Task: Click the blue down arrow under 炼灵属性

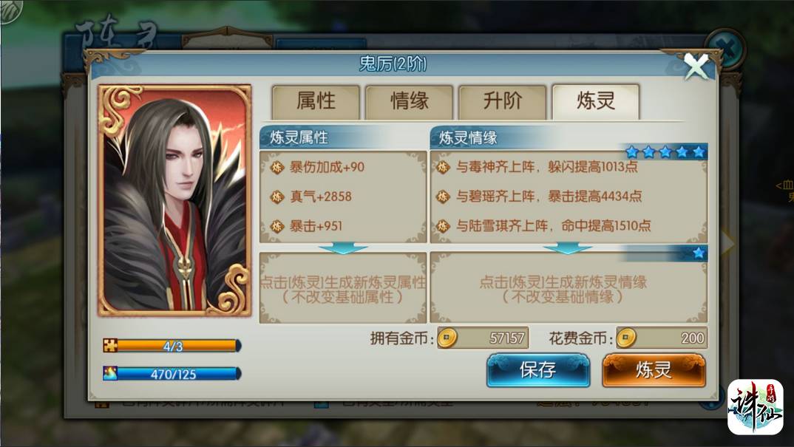Action: pyautogui.click(x=343, y=248)
